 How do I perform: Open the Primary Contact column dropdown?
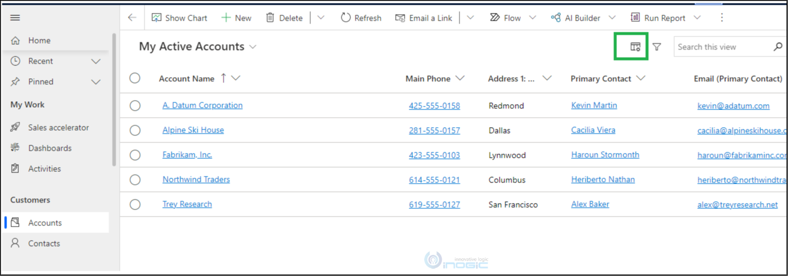click(641, 78)
